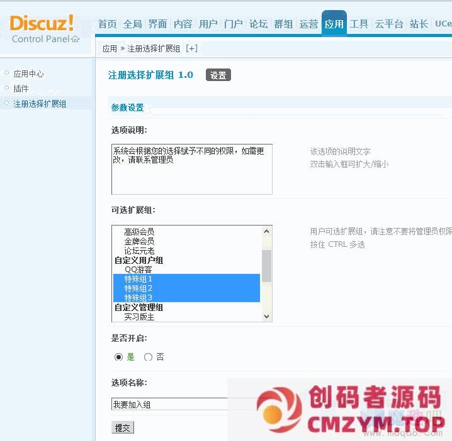452x441 pixels.
Task: Click the Discuz! Control Panel logo
Action: pos(44,30)
